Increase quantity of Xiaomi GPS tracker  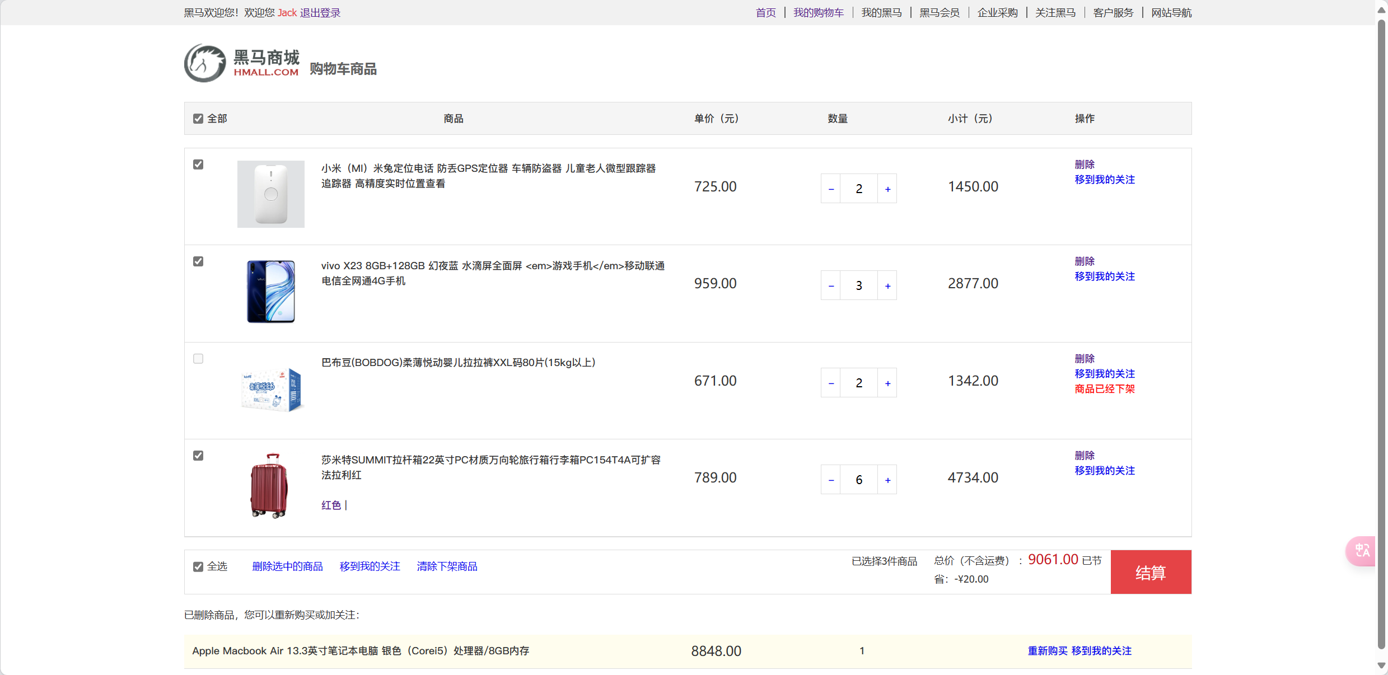887,189
